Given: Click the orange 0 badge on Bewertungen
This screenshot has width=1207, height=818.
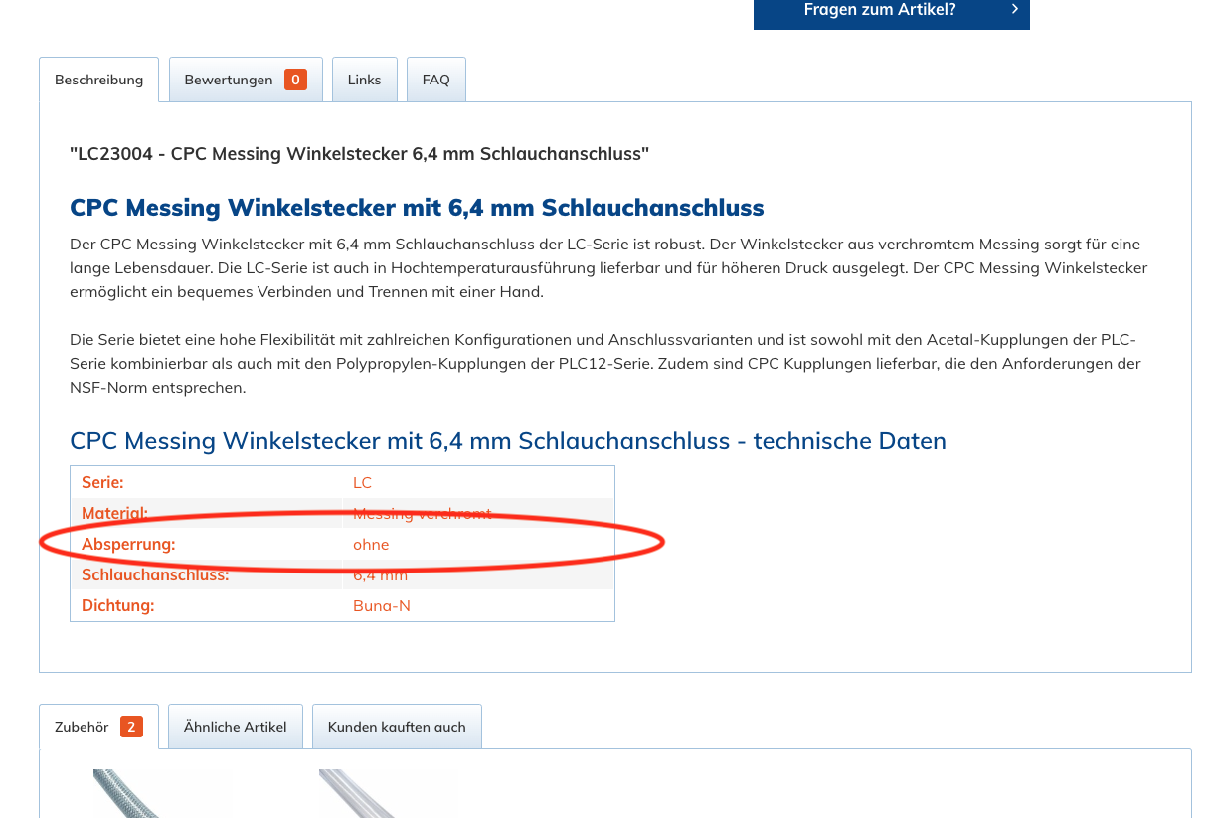Looking at the screenshot, I should pos(295,80).
